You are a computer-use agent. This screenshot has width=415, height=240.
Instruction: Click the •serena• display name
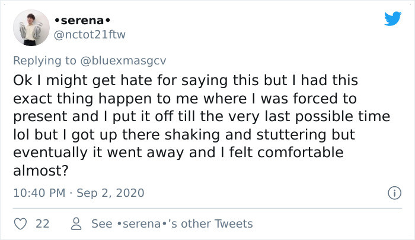(82, 20)
